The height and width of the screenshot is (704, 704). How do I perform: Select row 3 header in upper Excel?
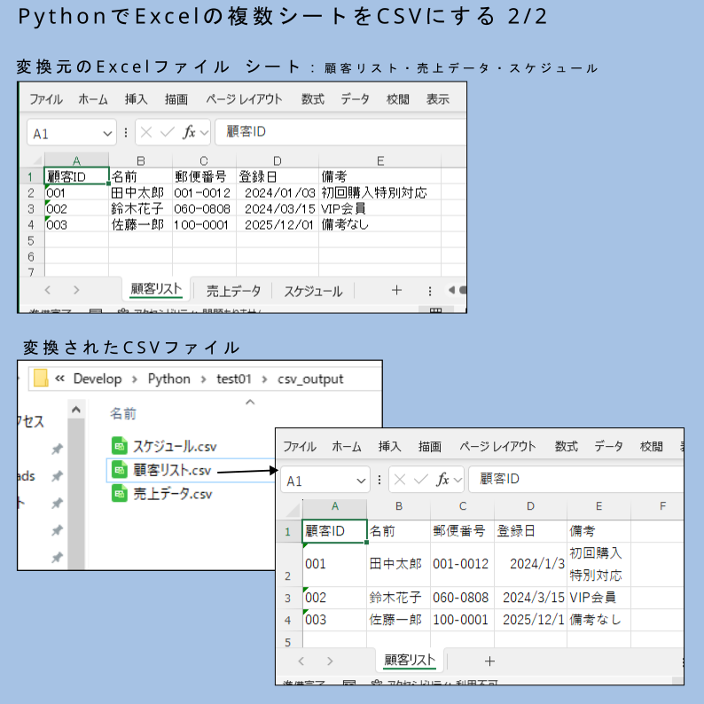(x=31, y=208)
